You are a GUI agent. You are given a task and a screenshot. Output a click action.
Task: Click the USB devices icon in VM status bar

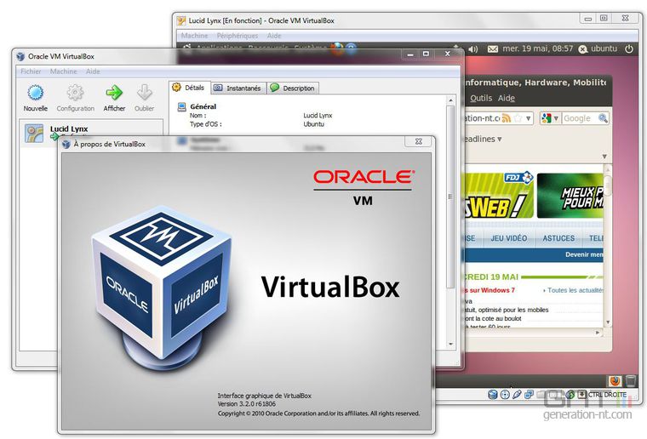tap(517, 395)
